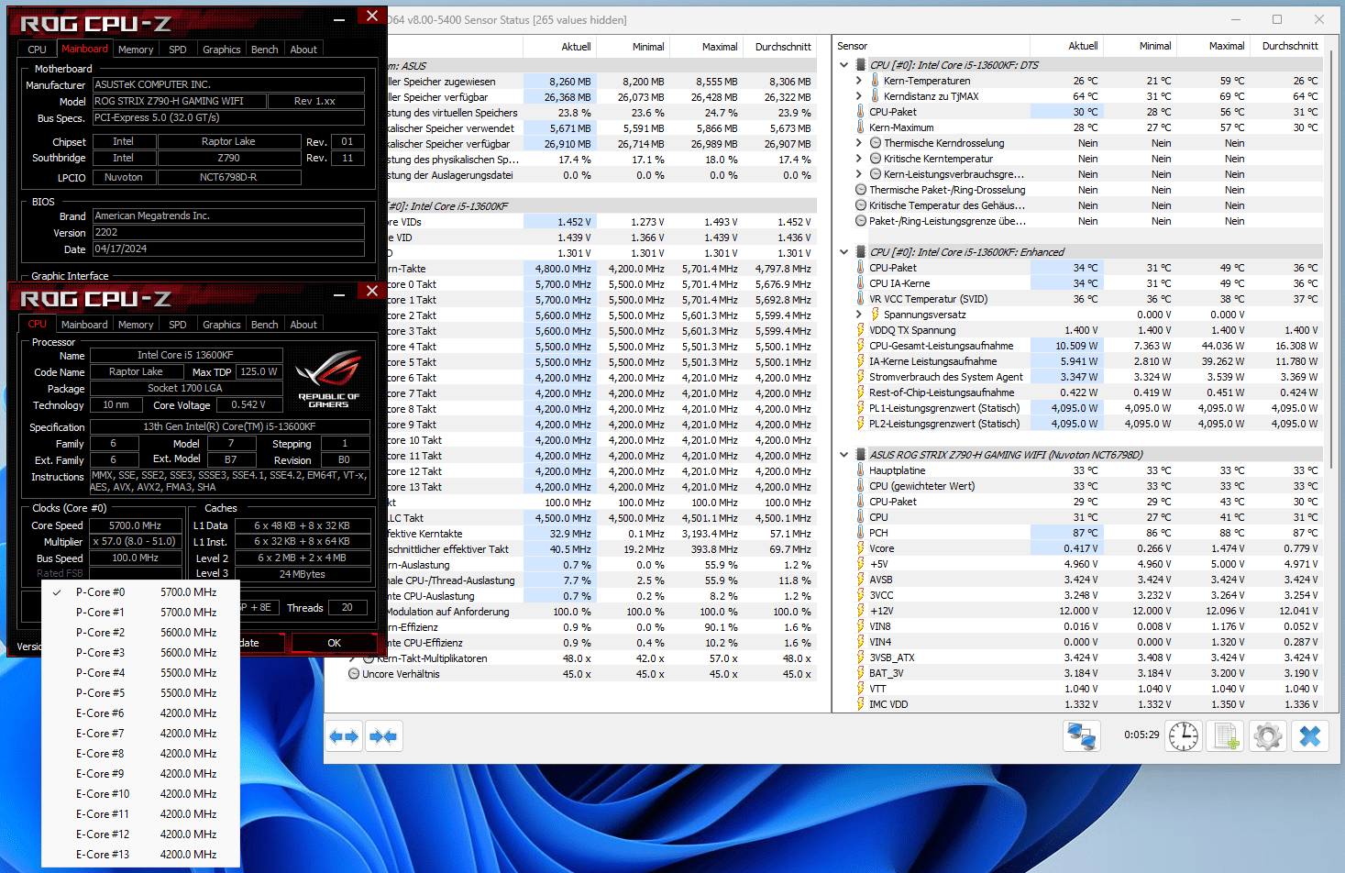
Task: Collapse ASUS ROG STRIX Z790-H group
Action: [844, 455]
